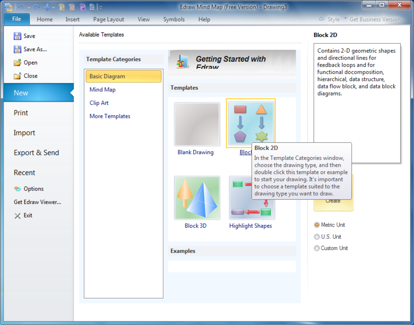Click the Getting Started banner icon
This screenshot has width=414, height=325.
(183, 61)
